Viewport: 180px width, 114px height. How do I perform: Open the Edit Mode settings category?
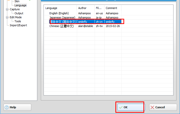(16, 17)
